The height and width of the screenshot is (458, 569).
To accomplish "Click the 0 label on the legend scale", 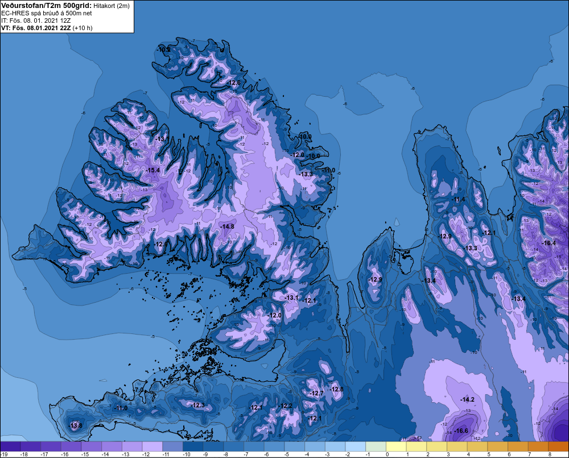I will click(387, 455).
